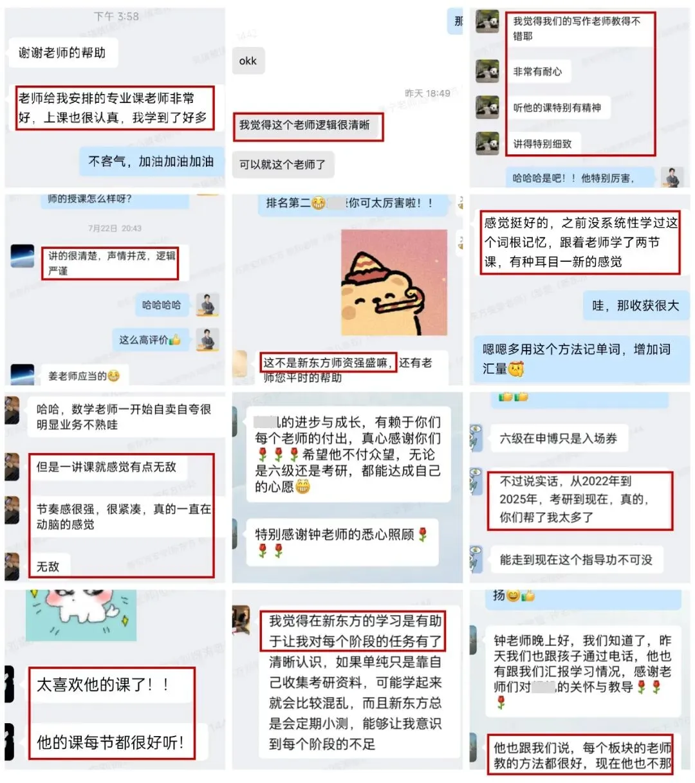Click the 排名第二 congratulation message
Viewport: 695px width, 783px height.
[x=349, y=203]
